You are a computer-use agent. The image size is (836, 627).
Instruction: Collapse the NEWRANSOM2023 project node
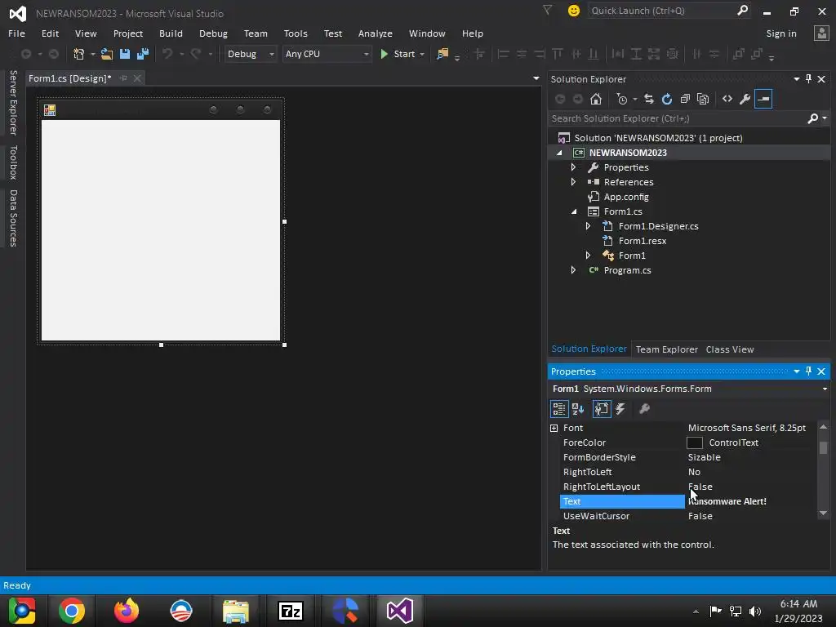(559, 153)
